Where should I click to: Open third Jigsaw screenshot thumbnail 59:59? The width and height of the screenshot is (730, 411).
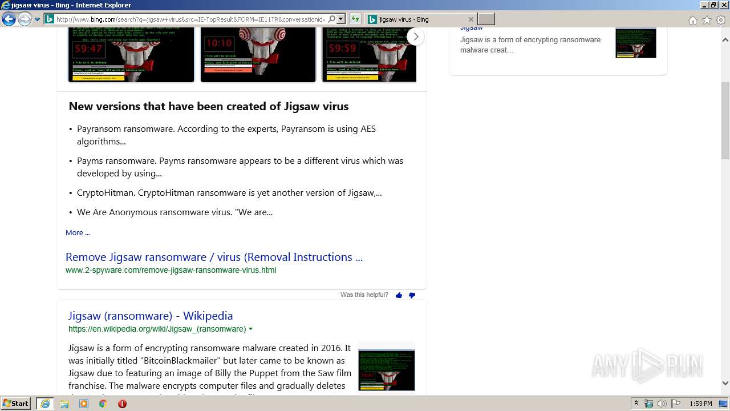(369, 55)
